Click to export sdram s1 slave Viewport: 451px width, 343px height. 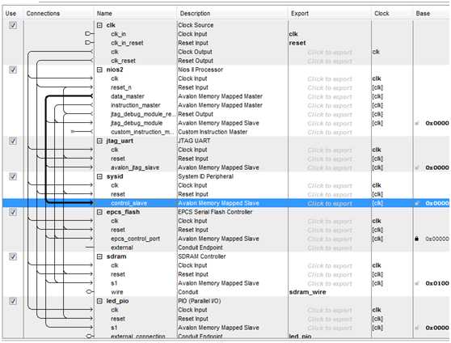[330, 284]
